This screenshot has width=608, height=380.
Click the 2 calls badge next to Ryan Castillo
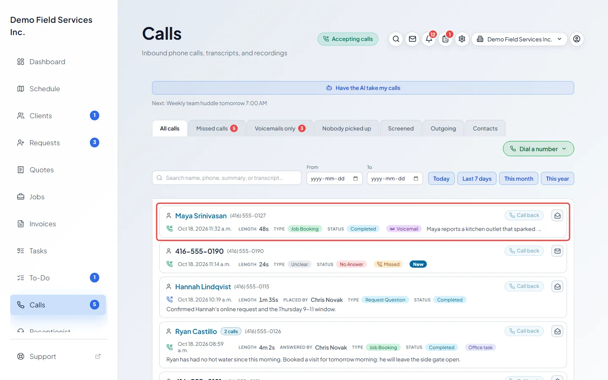point(231,331)
